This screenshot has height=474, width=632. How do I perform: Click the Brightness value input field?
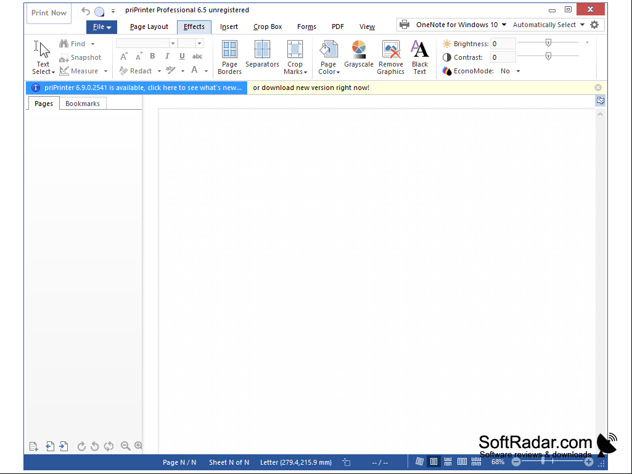(503, 44)
